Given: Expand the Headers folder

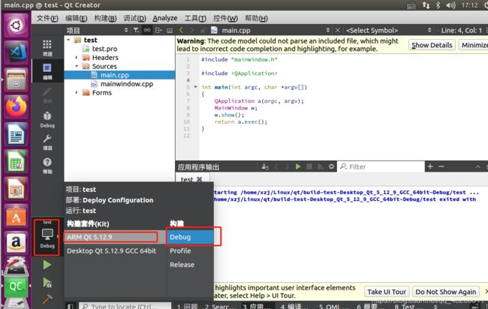Looking at the screenshot, I should point(77,58).
